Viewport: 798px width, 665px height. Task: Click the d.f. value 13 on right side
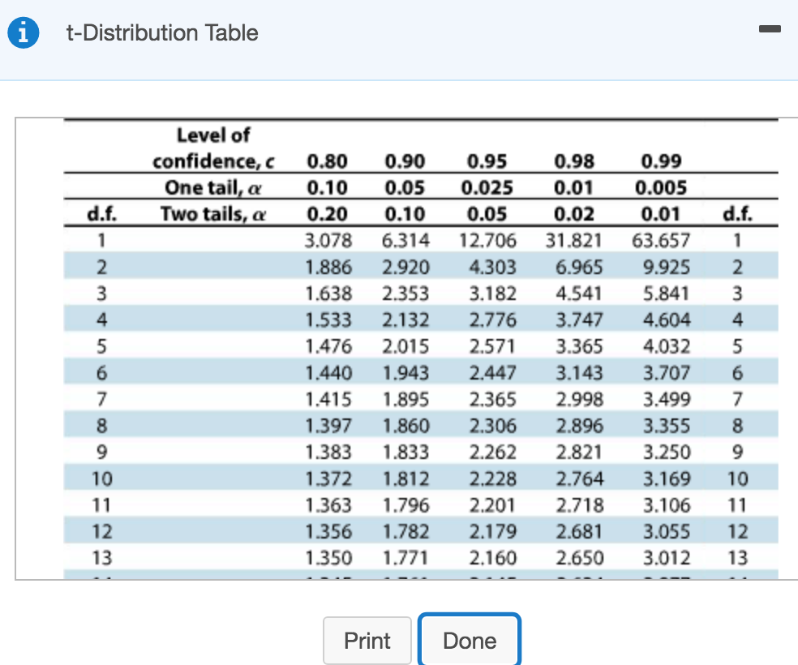point(736,557)
